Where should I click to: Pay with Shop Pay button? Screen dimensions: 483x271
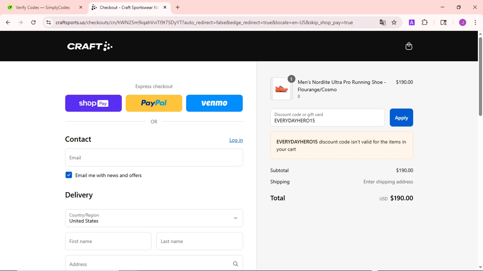(x=93, y=103)
